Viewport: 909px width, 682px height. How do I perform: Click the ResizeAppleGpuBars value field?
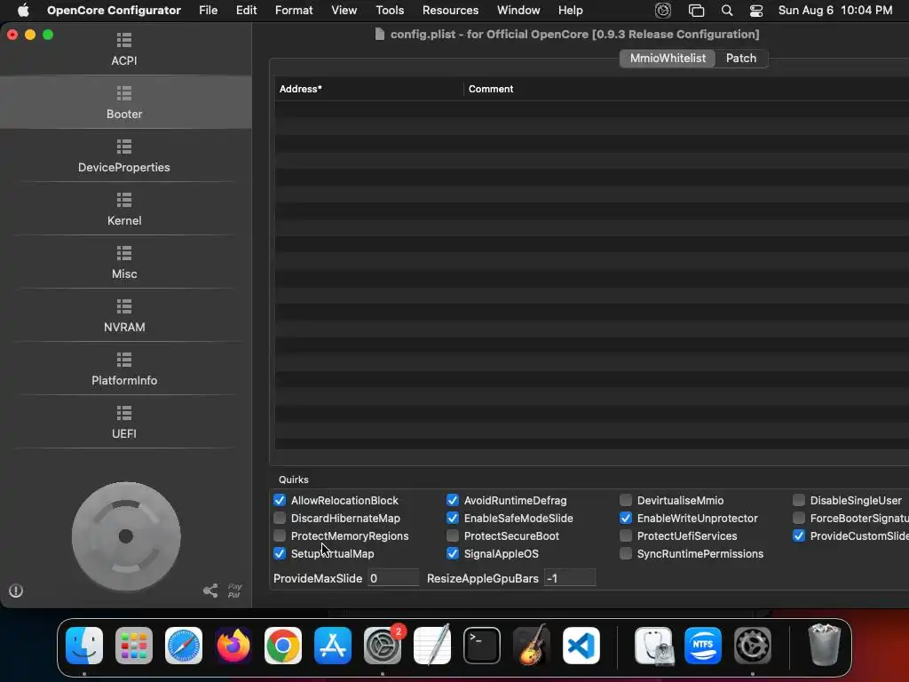(569, 578)
